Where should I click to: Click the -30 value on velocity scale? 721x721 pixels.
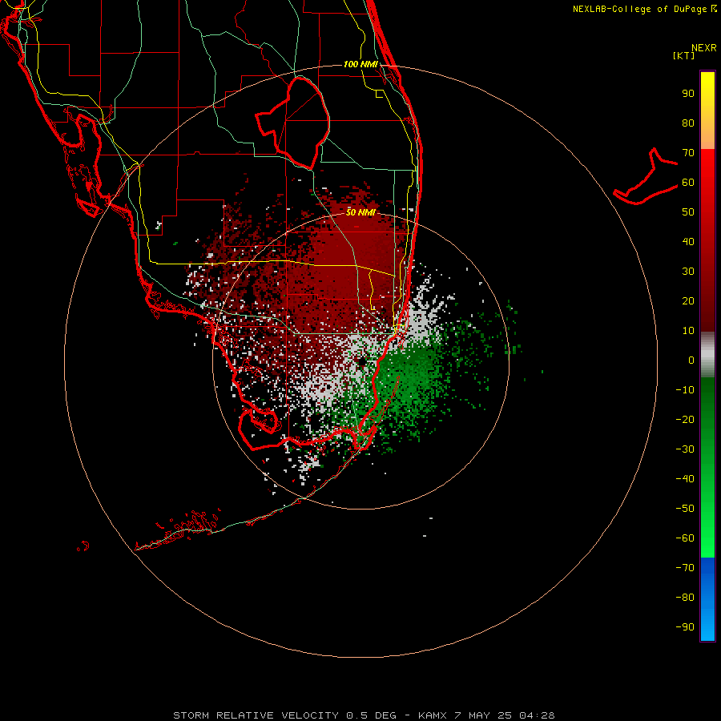685,449
